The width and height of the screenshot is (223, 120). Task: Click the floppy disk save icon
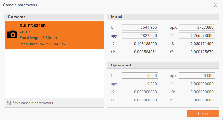9,103
